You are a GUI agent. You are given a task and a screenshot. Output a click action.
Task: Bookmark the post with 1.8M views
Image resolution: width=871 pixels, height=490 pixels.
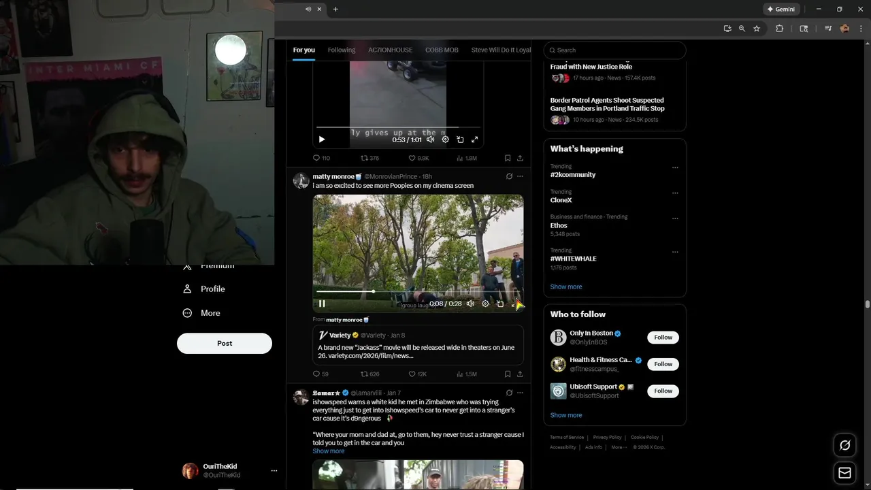(x=508, y=158)
